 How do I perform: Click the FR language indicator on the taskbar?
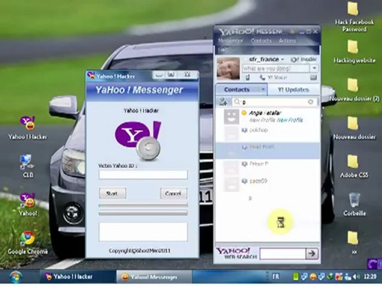click(275, 277)
